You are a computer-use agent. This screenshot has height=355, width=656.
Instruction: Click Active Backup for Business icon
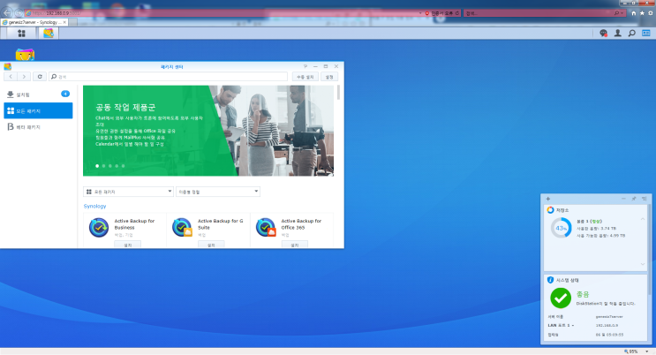click(x=99, y=227)
